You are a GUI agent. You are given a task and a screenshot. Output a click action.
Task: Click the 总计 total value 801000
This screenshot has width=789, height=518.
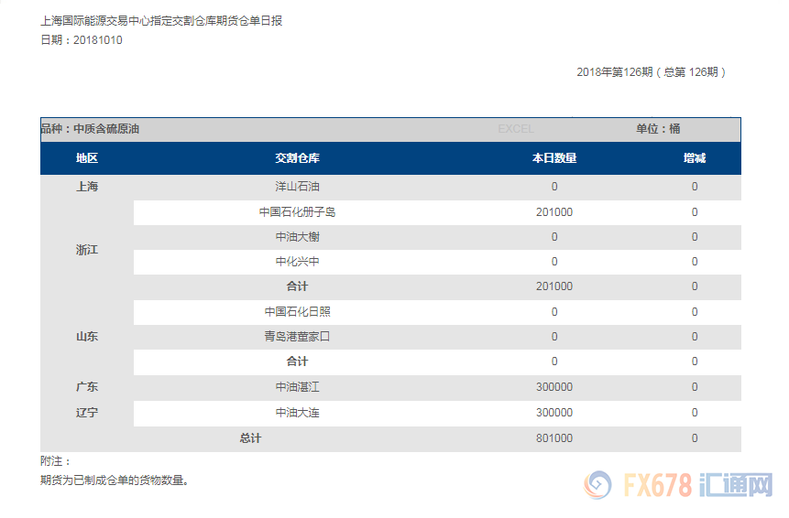(554, 438)
